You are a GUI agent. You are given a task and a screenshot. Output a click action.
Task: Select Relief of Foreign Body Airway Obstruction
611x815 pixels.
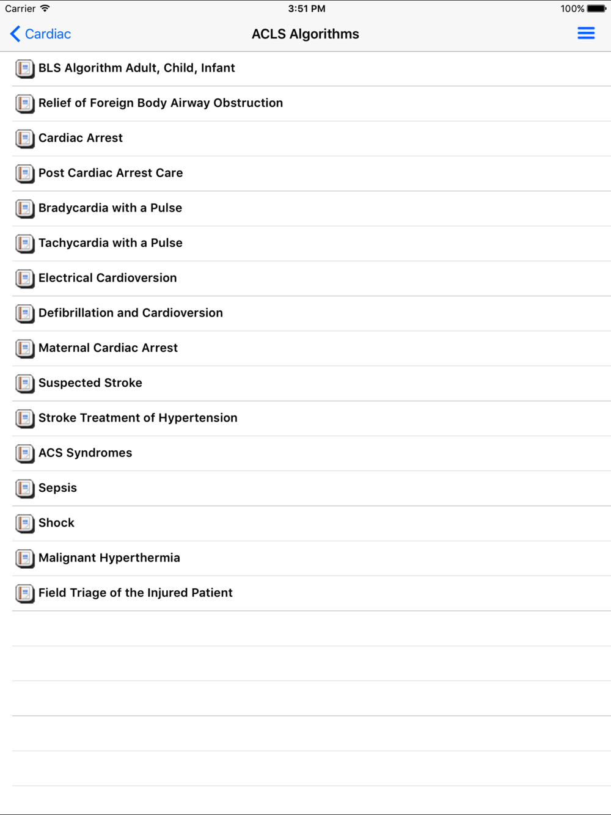click(x=312, y=104)
